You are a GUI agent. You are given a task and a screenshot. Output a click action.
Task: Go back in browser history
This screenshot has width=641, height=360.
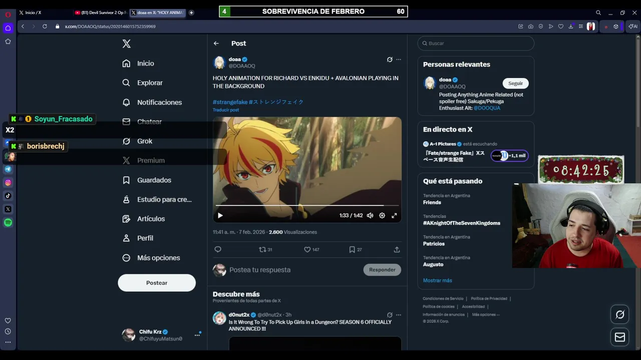point(23,26)
